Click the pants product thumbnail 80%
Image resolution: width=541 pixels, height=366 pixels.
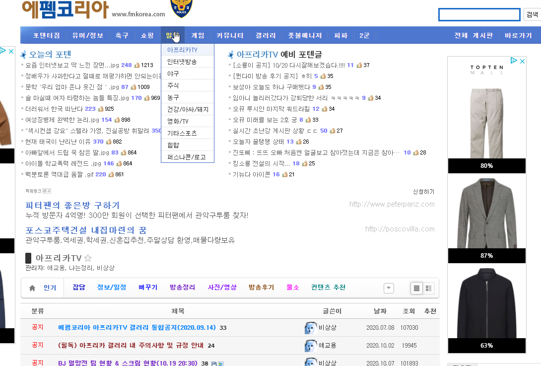(x=486, y=123)
